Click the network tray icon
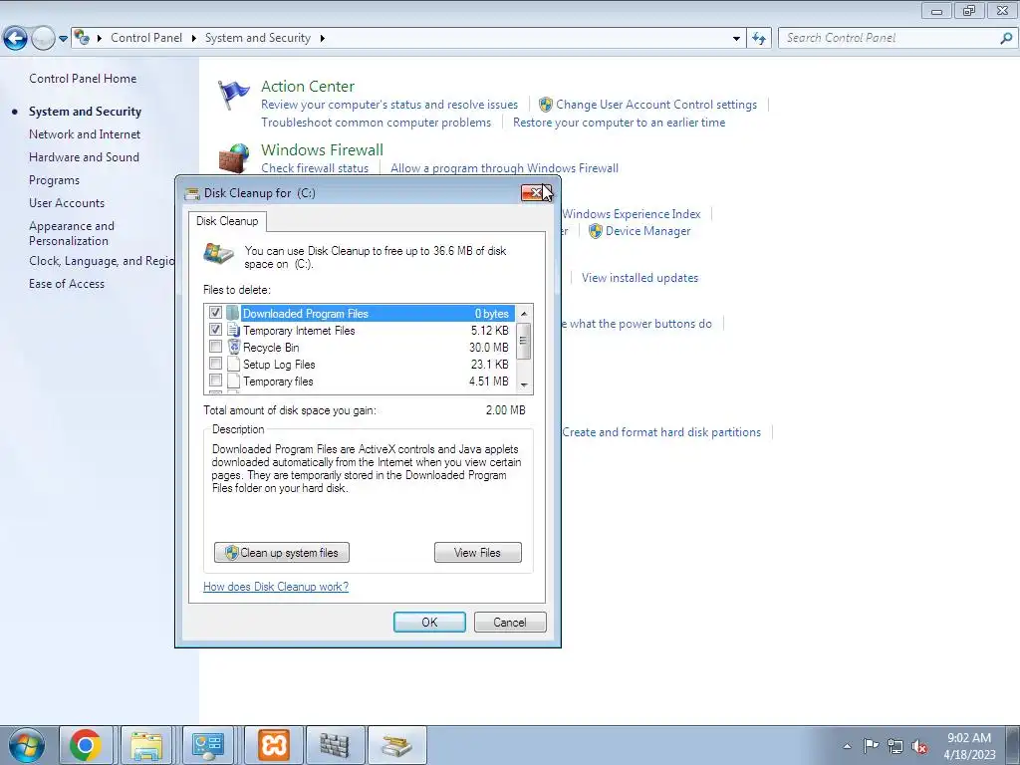Screen dimensions: 1020x765 point(895,746)
